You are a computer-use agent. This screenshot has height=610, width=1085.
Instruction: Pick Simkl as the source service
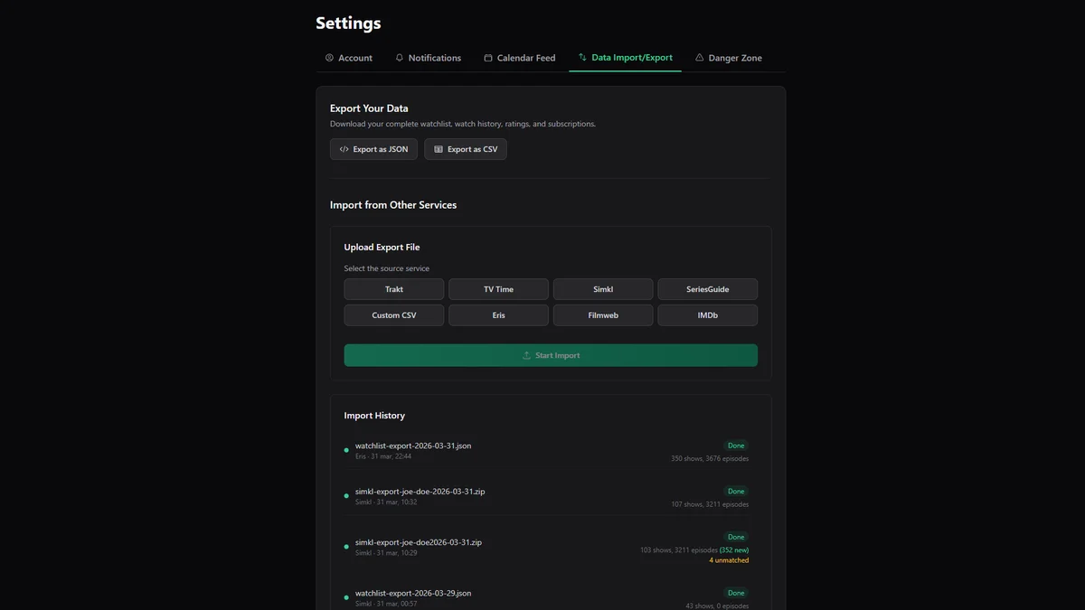pos(603,289)
